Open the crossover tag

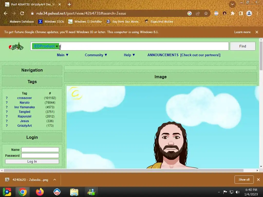pos(24,98)
